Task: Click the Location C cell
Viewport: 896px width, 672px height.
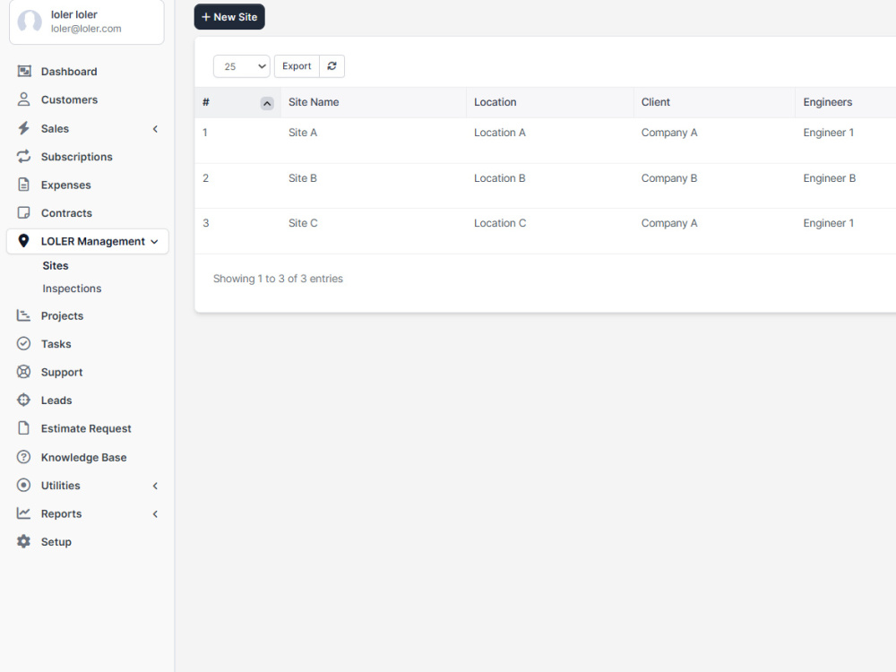Action: pyautogui.click(x=500, y=223)
